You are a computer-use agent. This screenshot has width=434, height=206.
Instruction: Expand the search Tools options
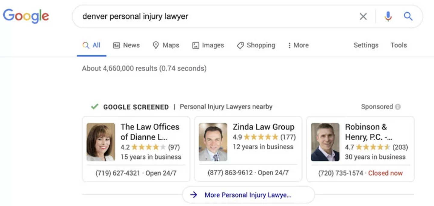click(x=398, y=45)
